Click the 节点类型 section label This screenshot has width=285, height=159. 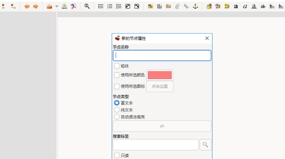point(121,97)
